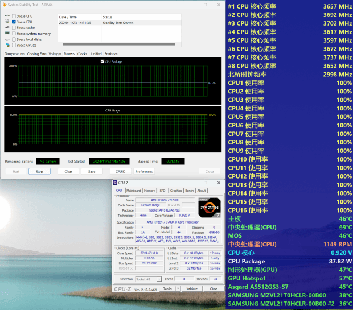Switch to the Clocks tab
This screenshot has height=310, width=353.
click(82, 54)
